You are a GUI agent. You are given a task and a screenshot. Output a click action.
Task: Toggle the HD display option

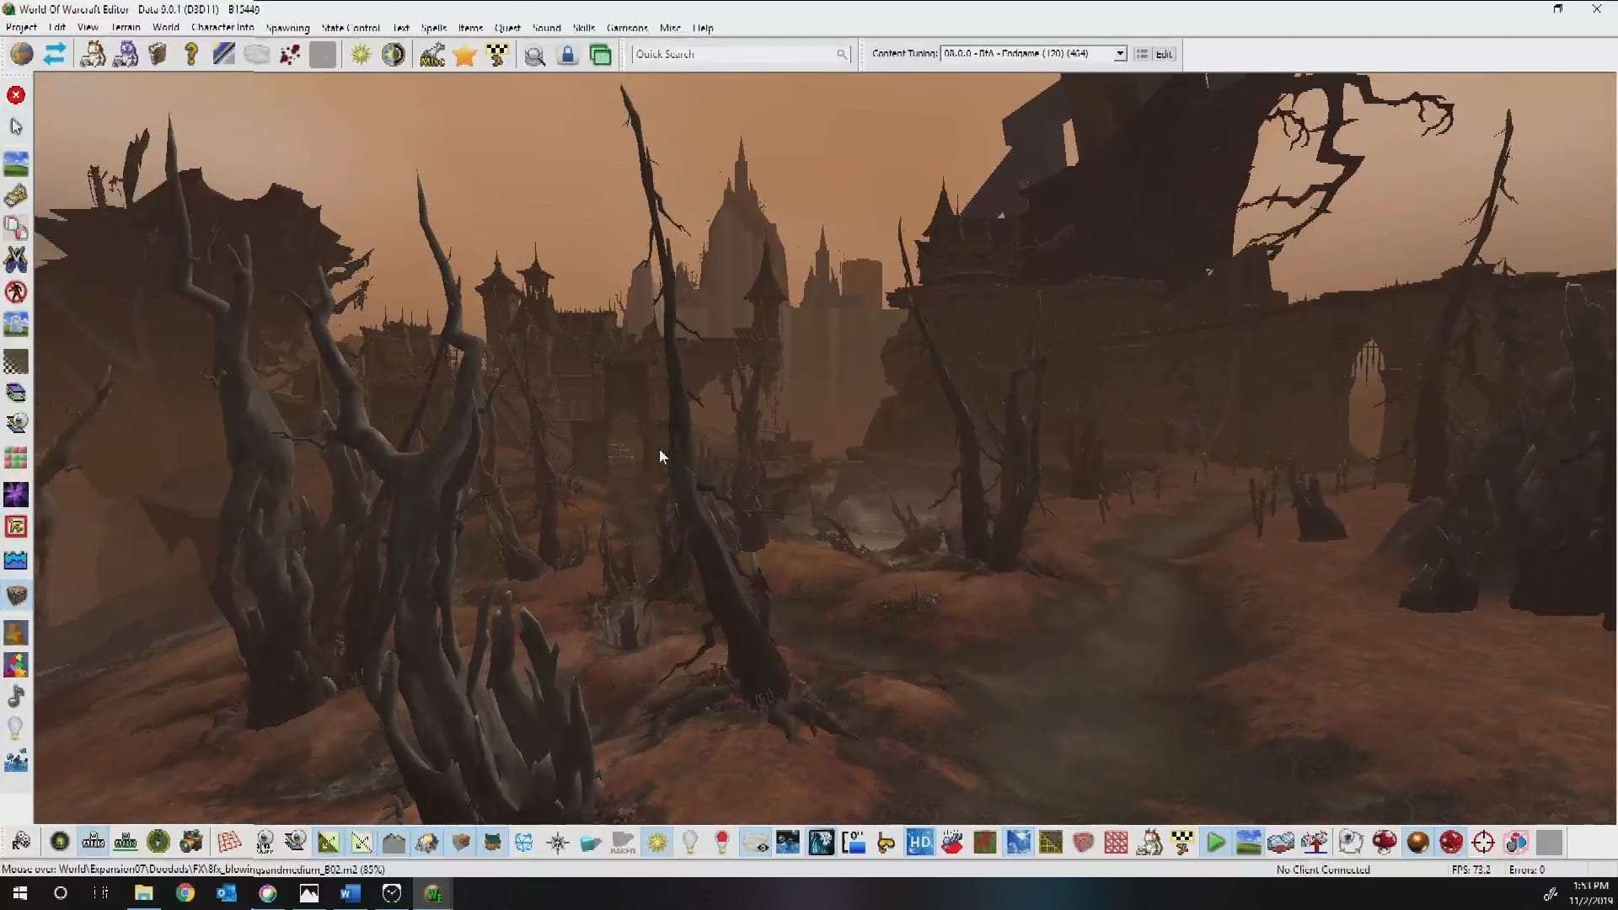(x=919, y=842)
